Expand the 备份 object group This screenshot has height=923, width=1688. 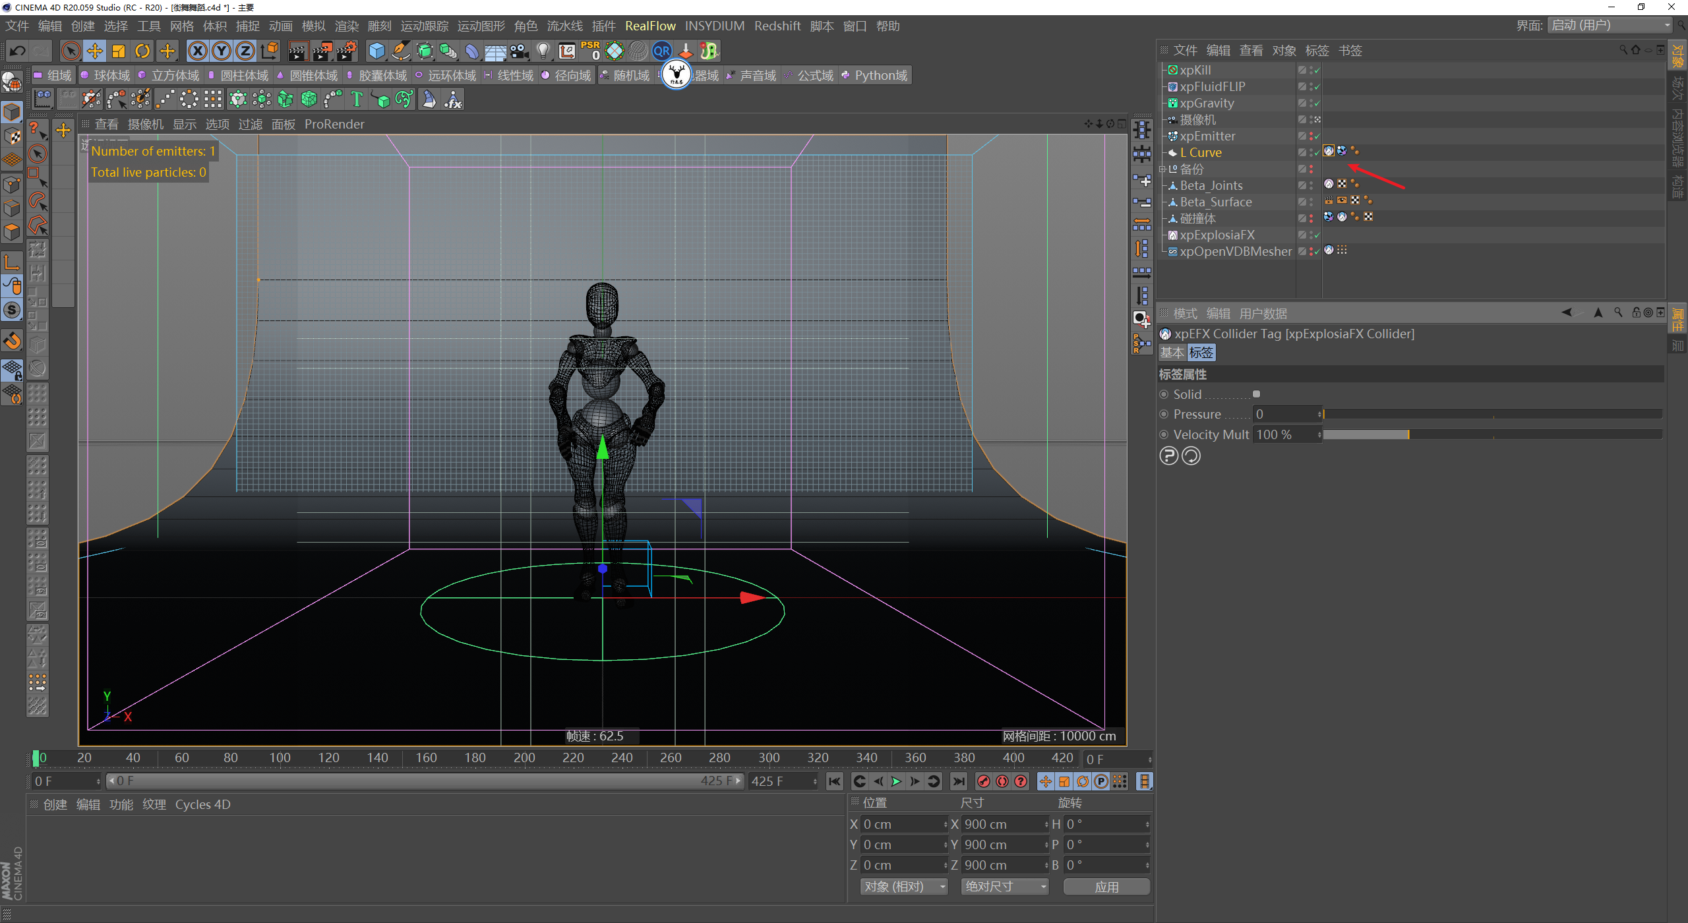1162,169
